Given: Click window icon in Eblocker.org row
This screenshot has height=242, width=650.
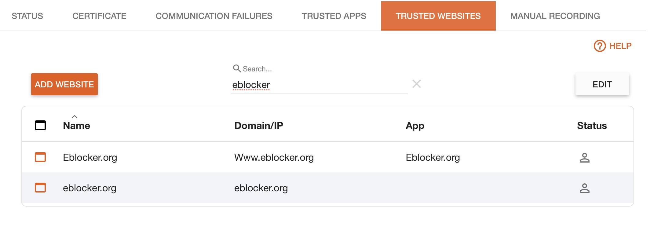Looking at the screenshot, I should (x=40, y=157).
